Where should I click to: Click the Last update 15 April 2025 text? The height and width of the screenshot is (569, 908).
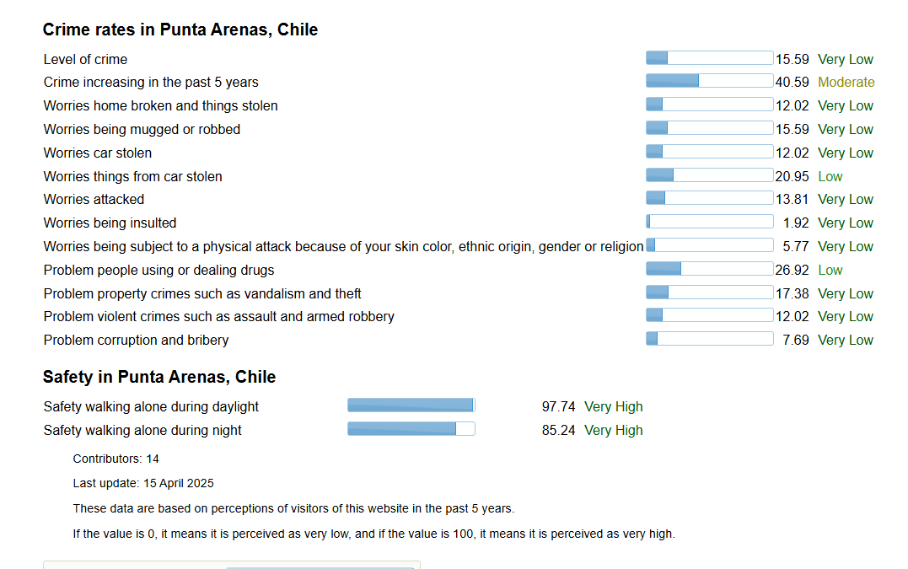[143, 483]
